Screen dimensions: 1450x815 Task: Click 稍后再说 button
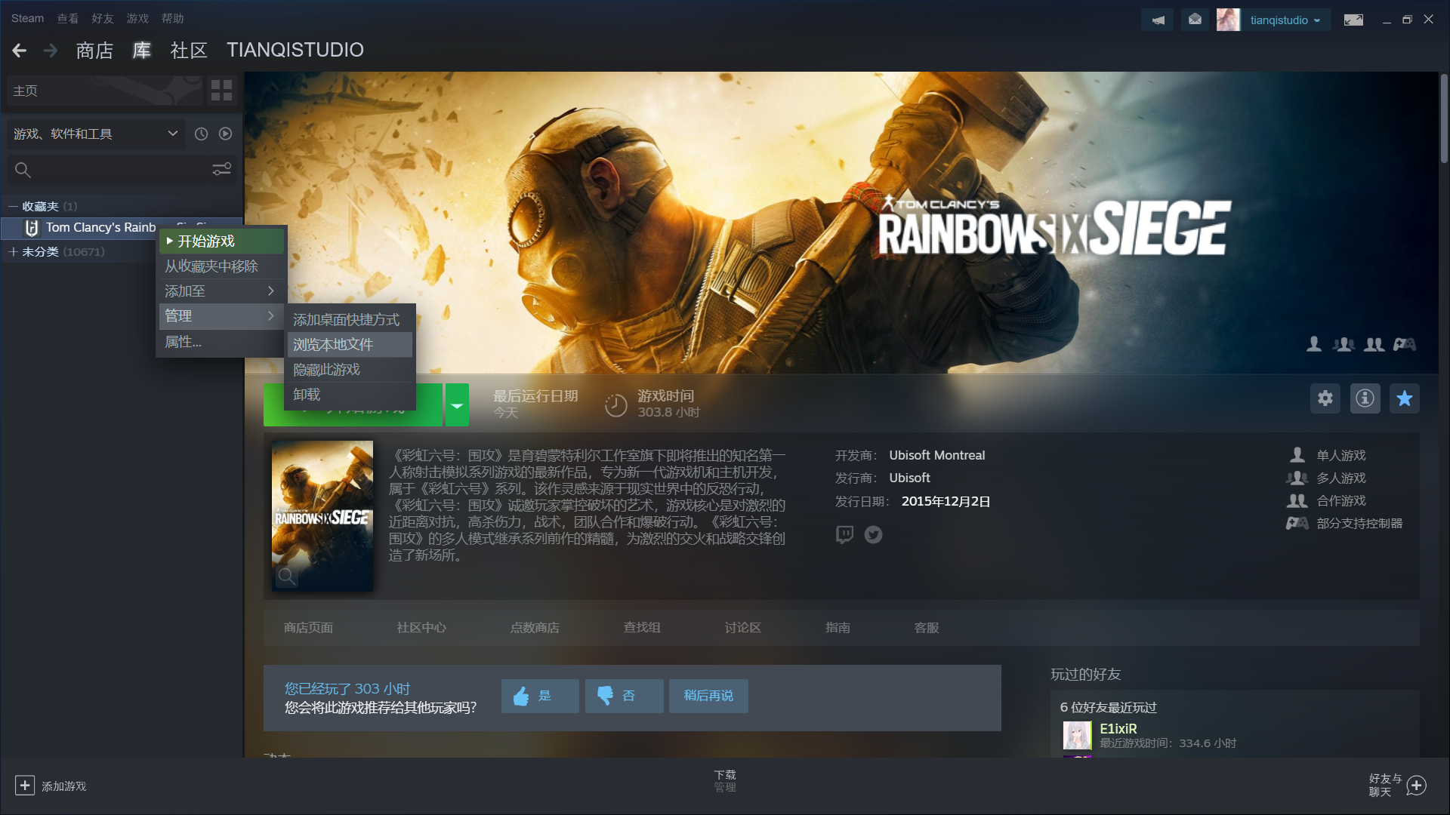(x=708, y=696)
